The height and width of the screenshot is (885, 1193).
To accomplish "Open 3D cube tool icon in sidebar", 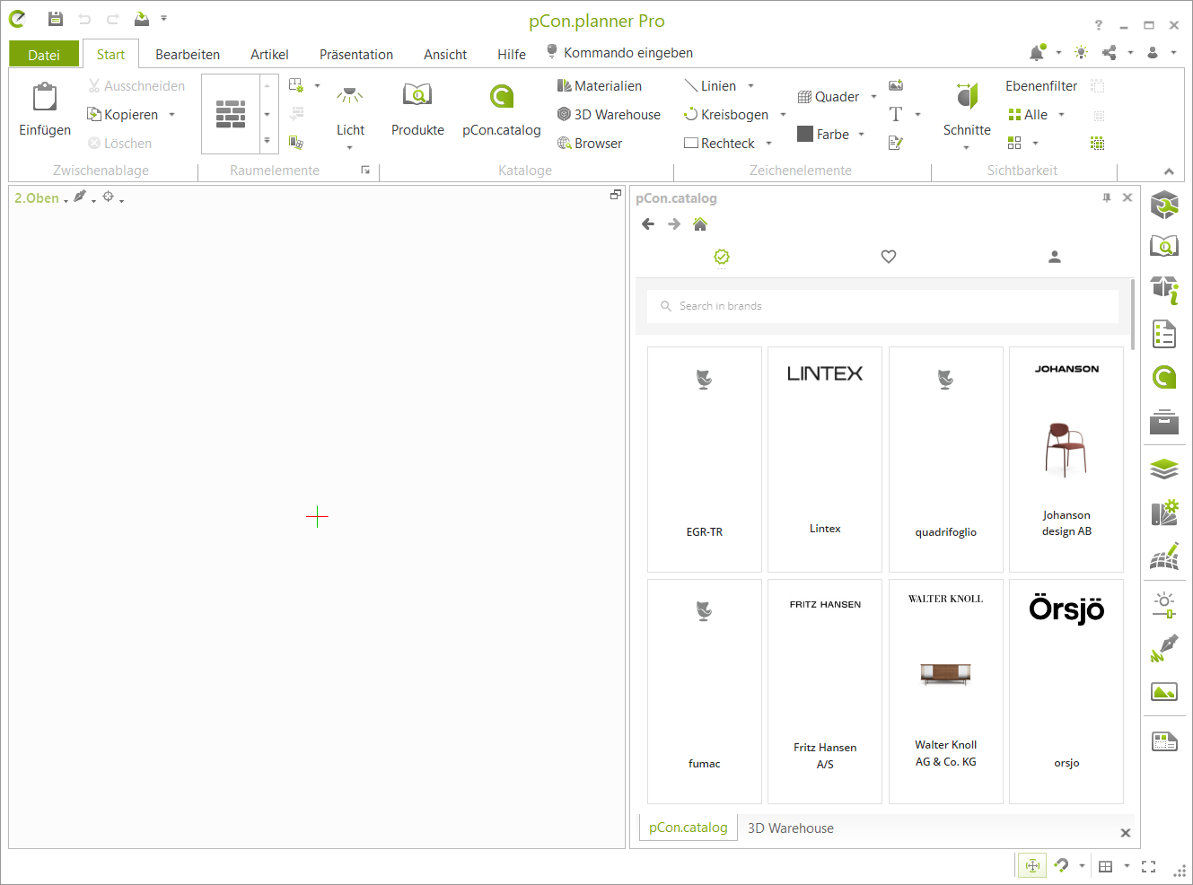I will coord(1164,205).
